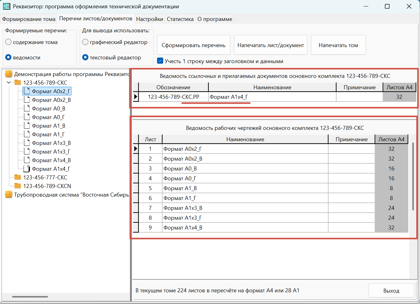Image resolution: width=420 pixels, height=304 pixels.
Task: Toggle Учесть 1 строку между заголовком checkbox
Action: click(x=160, y=61)
